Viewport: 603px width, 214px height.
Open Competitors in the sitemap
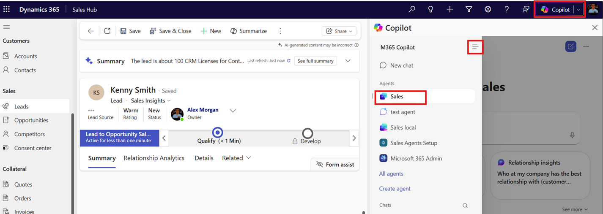(x=30, y=134)
